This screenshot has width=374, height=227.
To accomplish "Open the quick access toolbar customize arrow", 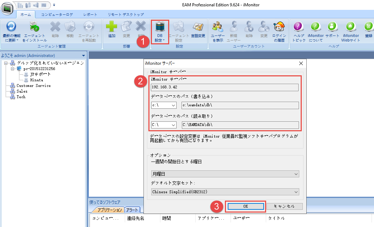I will [54, 5].
